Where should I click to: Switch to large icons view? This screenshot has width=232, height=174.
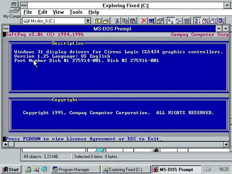pos(171,21)
